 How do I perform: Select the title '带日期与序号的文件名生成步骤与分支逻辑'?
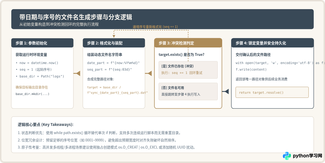pos(76,17)
